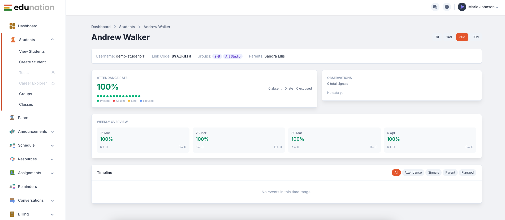Click the Conversations sidebar icon
The image size is (505, 220).
coord(12,200)
